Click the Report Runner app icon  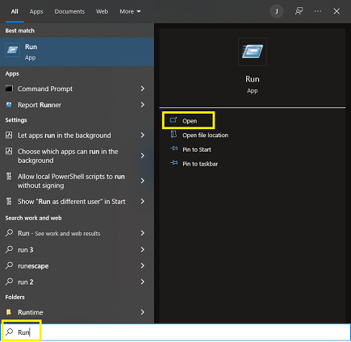pos(9,105)
